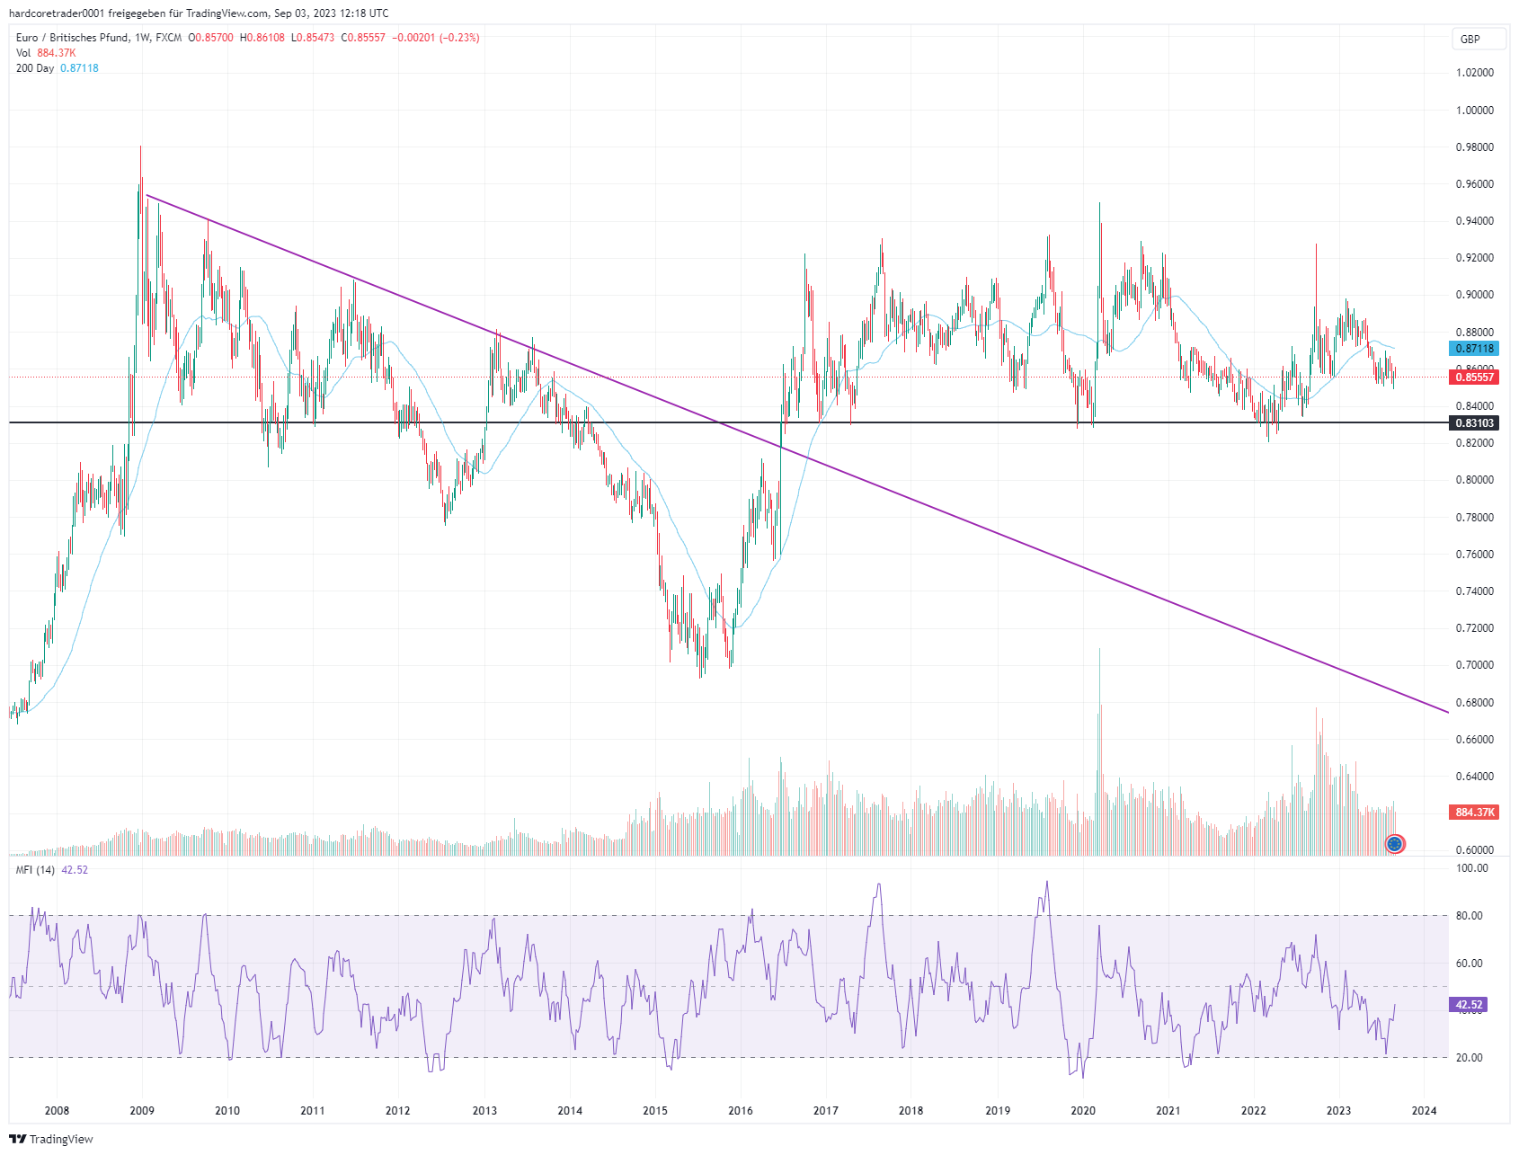Click the O0.85700 open value in legend
Screen dimensions: 1519x1155
pos(210,38)
